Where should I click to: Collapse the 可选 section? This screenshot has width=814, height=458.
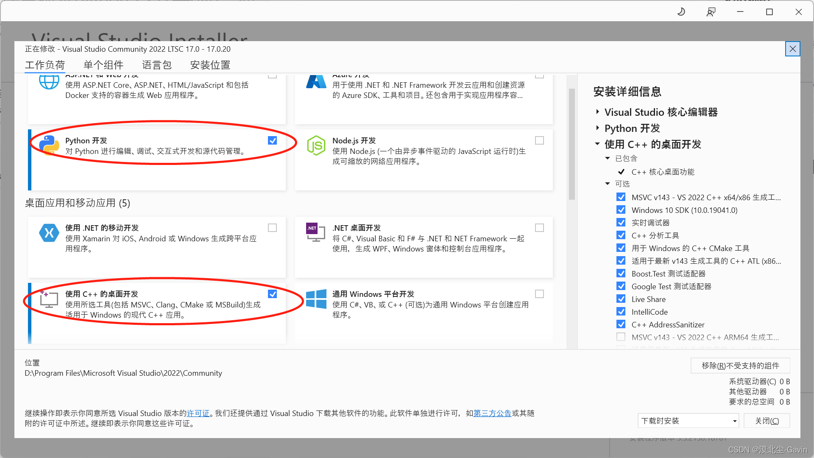coord(608,184)
